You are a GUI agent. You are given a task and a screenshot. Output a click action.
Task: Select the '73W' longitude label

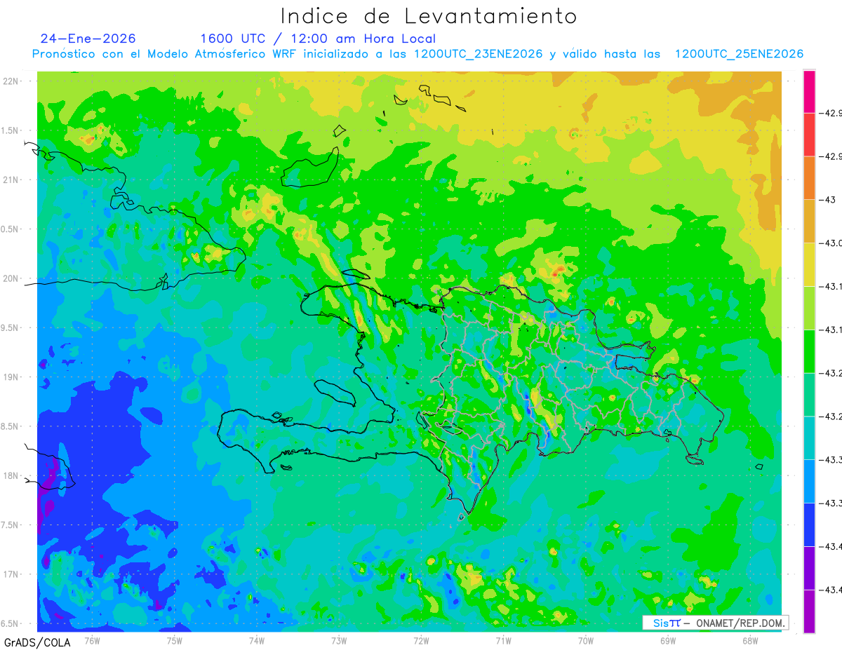339,640
